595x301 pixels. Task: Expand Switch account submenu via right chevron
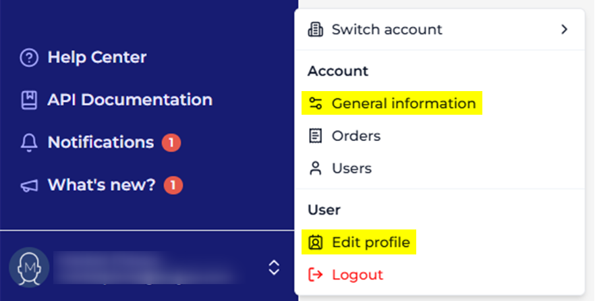tap(564, 30)
